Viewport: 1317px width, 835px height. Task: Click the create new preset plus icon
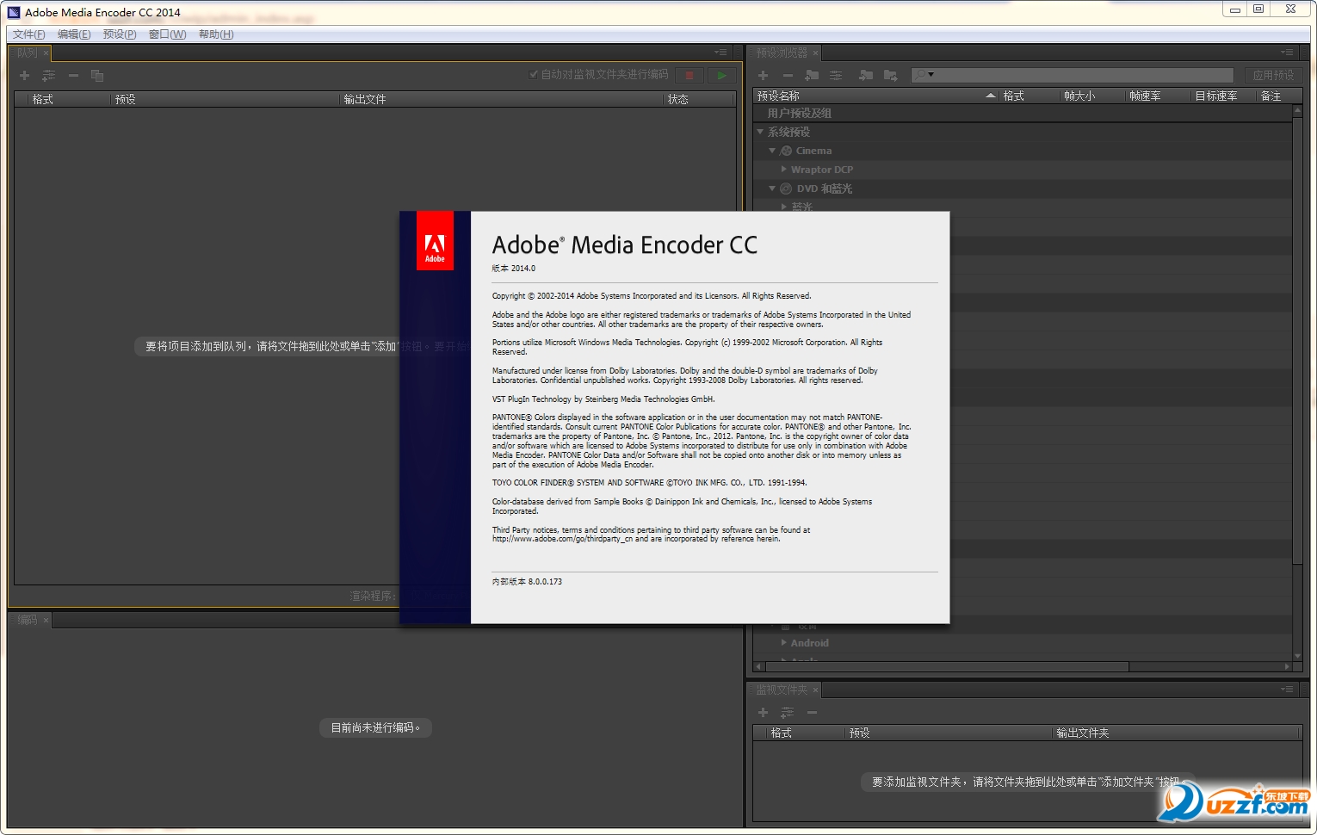(x=763, y=76)
